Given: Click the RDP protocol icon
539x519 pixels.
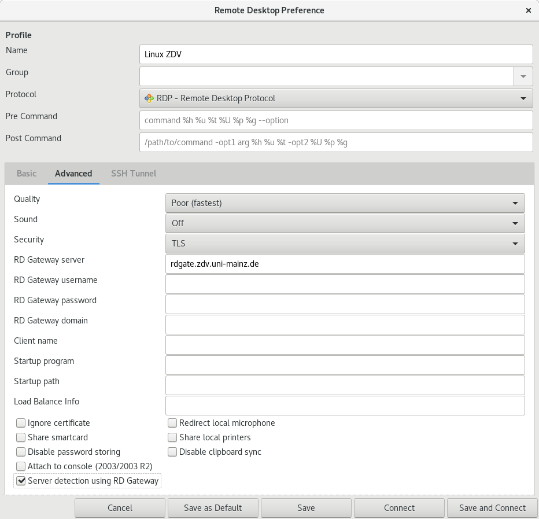Looking at the screenshot, I should tap(147, 98).
